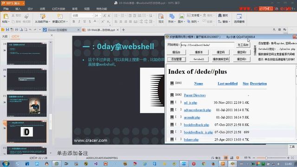Expand the Replace dropdown arrow
297x167 pixels.
(x=229, y=22)
